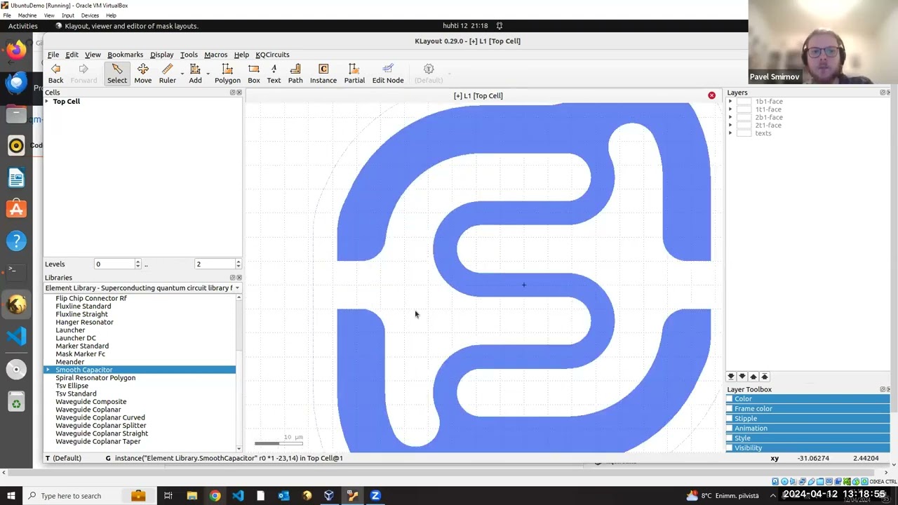Move layer to bottom arrow icon
898x505 pixels.
(731, 377)
